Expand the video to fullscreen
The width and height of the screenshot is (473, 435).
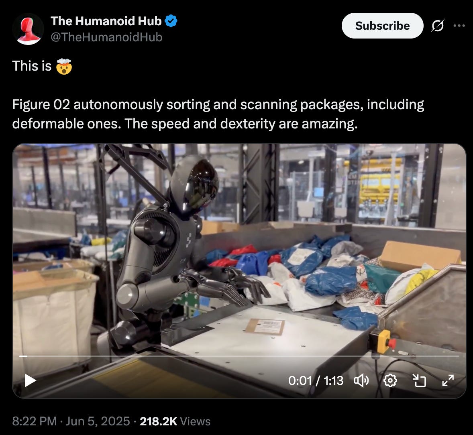pyautogui.click(x=448, y=380)
